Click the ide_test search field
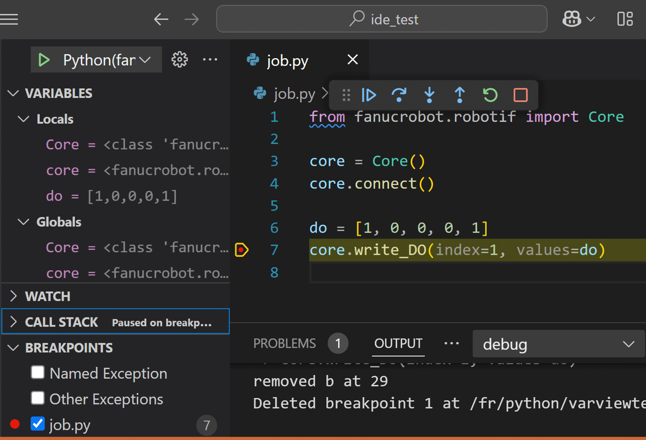The image size is (646, 440). pyautogui.click(x=381, y=18)
